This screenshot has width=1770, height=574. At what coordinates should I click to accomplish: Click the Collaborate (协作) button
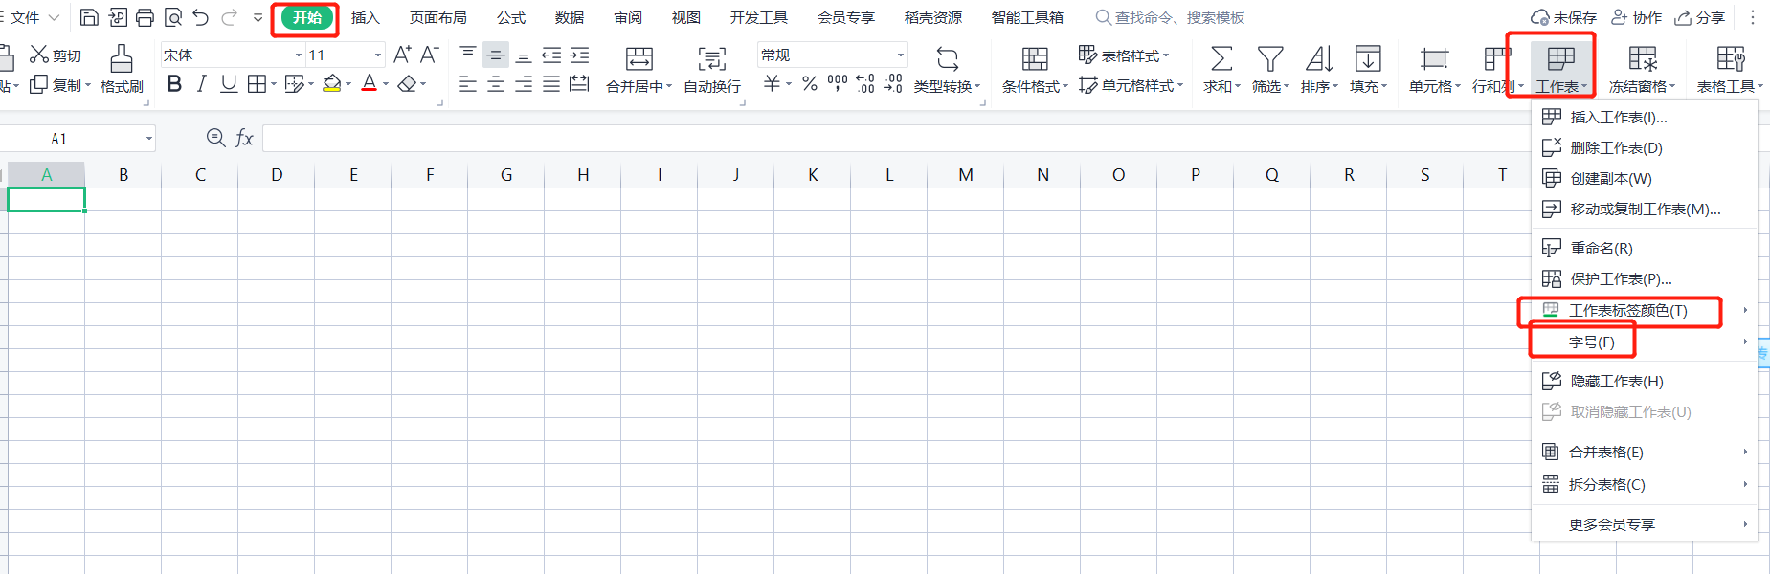1636,17
